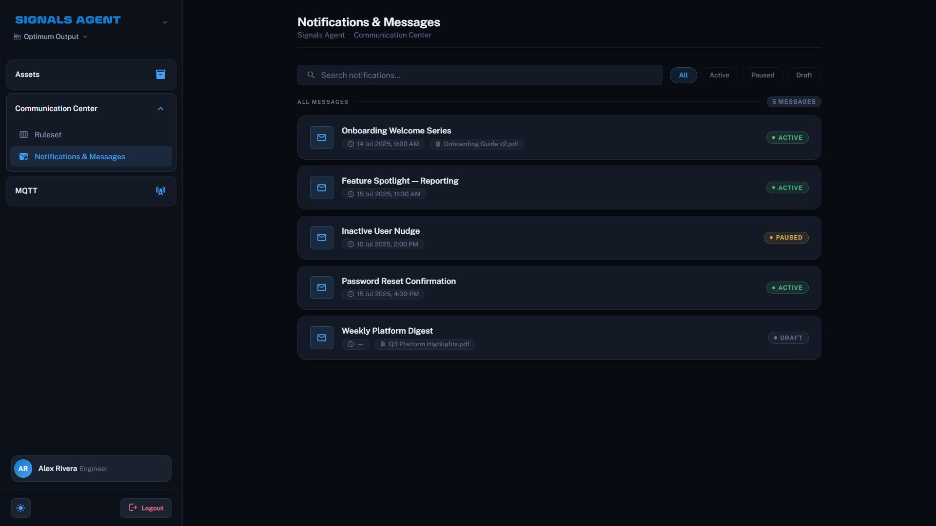Click the MQTT broadcast antenna icon
Screen dimensions: 936x526
tap(160, 191)
